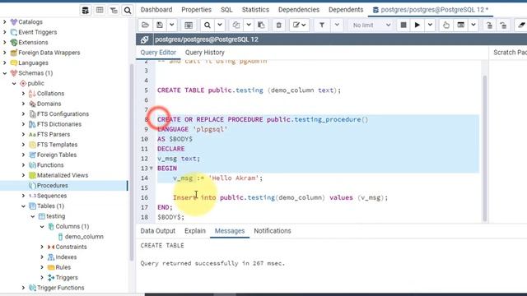Open the Edit pencil dropdown button
527x296 pixels.
[299, 25]
